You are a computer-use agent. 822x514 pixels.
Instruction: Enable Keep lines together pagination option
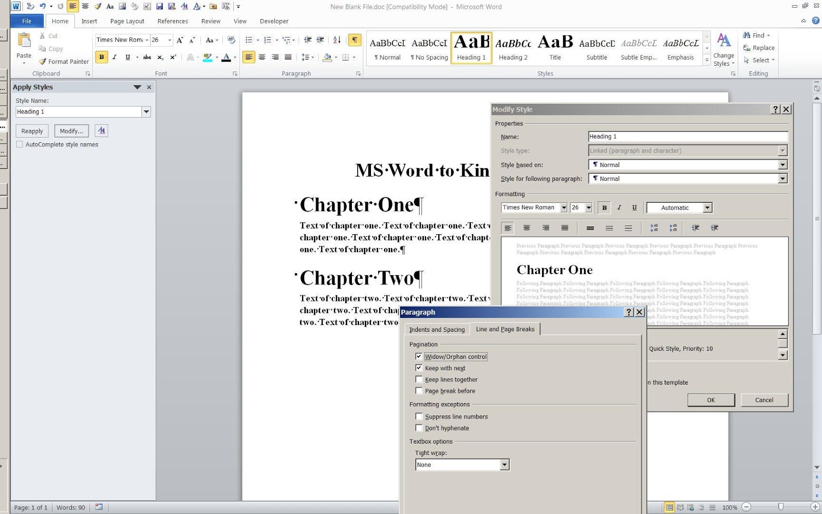click(419, 379)
